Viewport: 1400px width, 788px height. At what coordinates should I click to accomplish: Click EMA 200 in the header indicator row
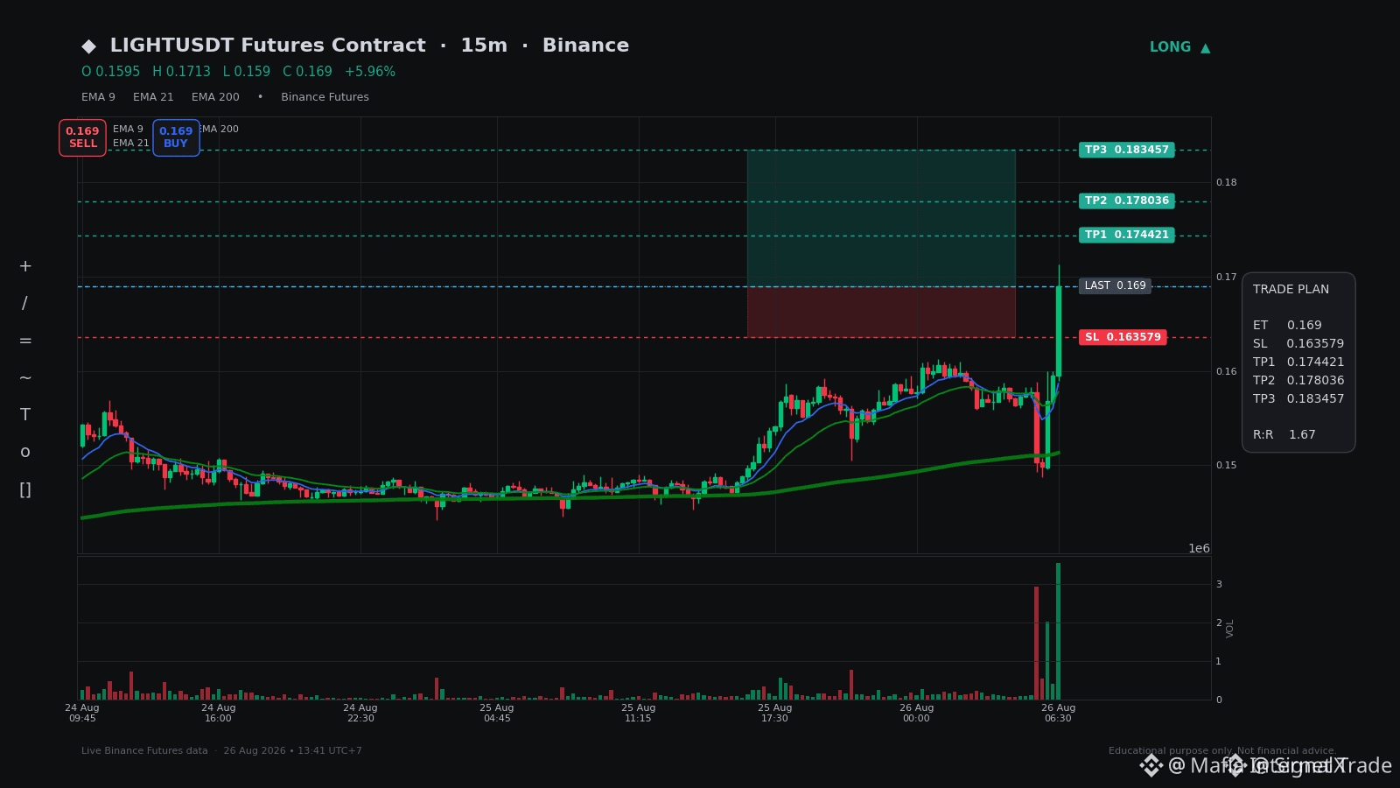click(215, 97)
